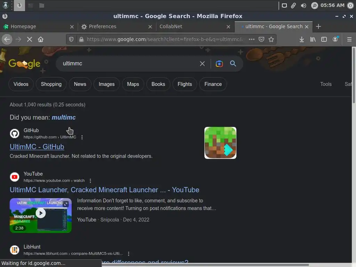Click the GitHub favicon in results
This screenshot has width=356, height=267.
15,133
